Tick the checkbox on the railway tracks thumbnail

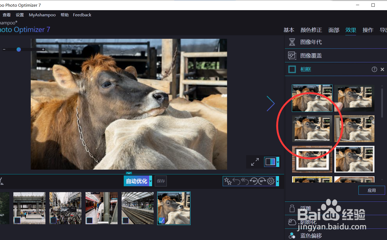pyautogui.click(x=126, y=220)
